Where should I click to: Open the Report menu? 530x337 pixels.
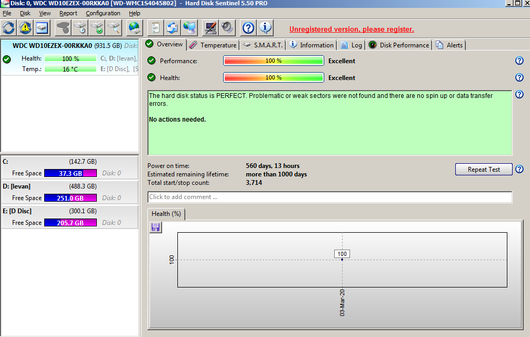(x=68, y=13)
